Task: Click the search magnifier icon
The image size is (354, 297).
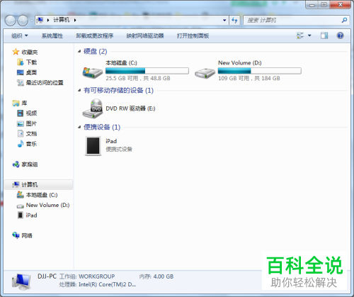Action: coord(344,21)
